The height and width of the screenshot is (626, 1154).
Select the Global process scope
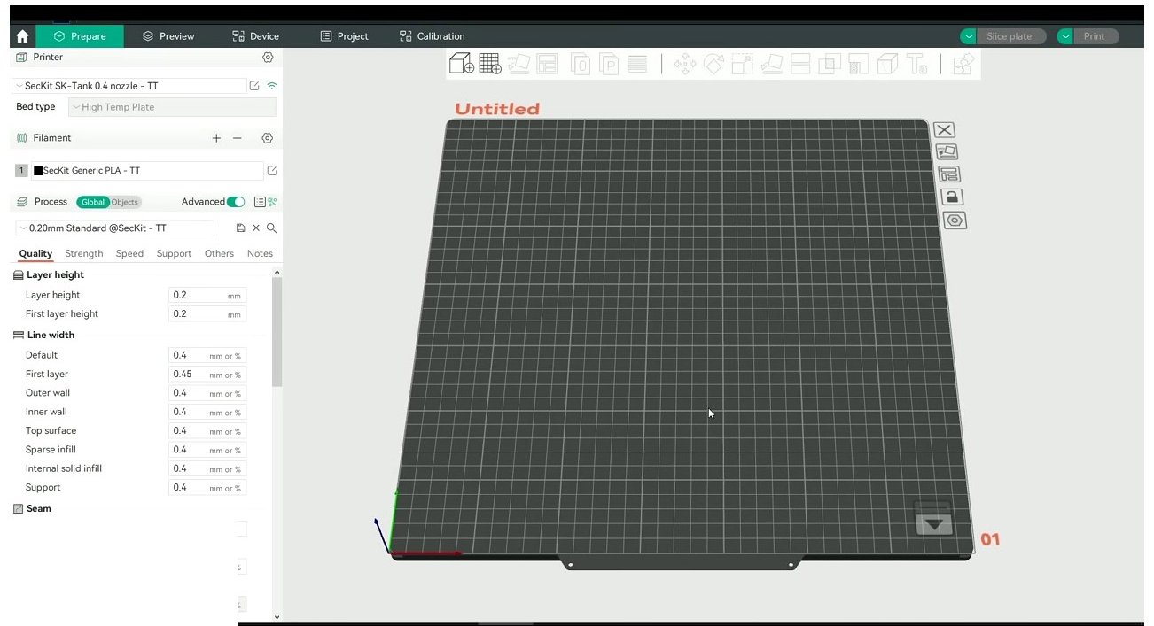tap(92, 202)
